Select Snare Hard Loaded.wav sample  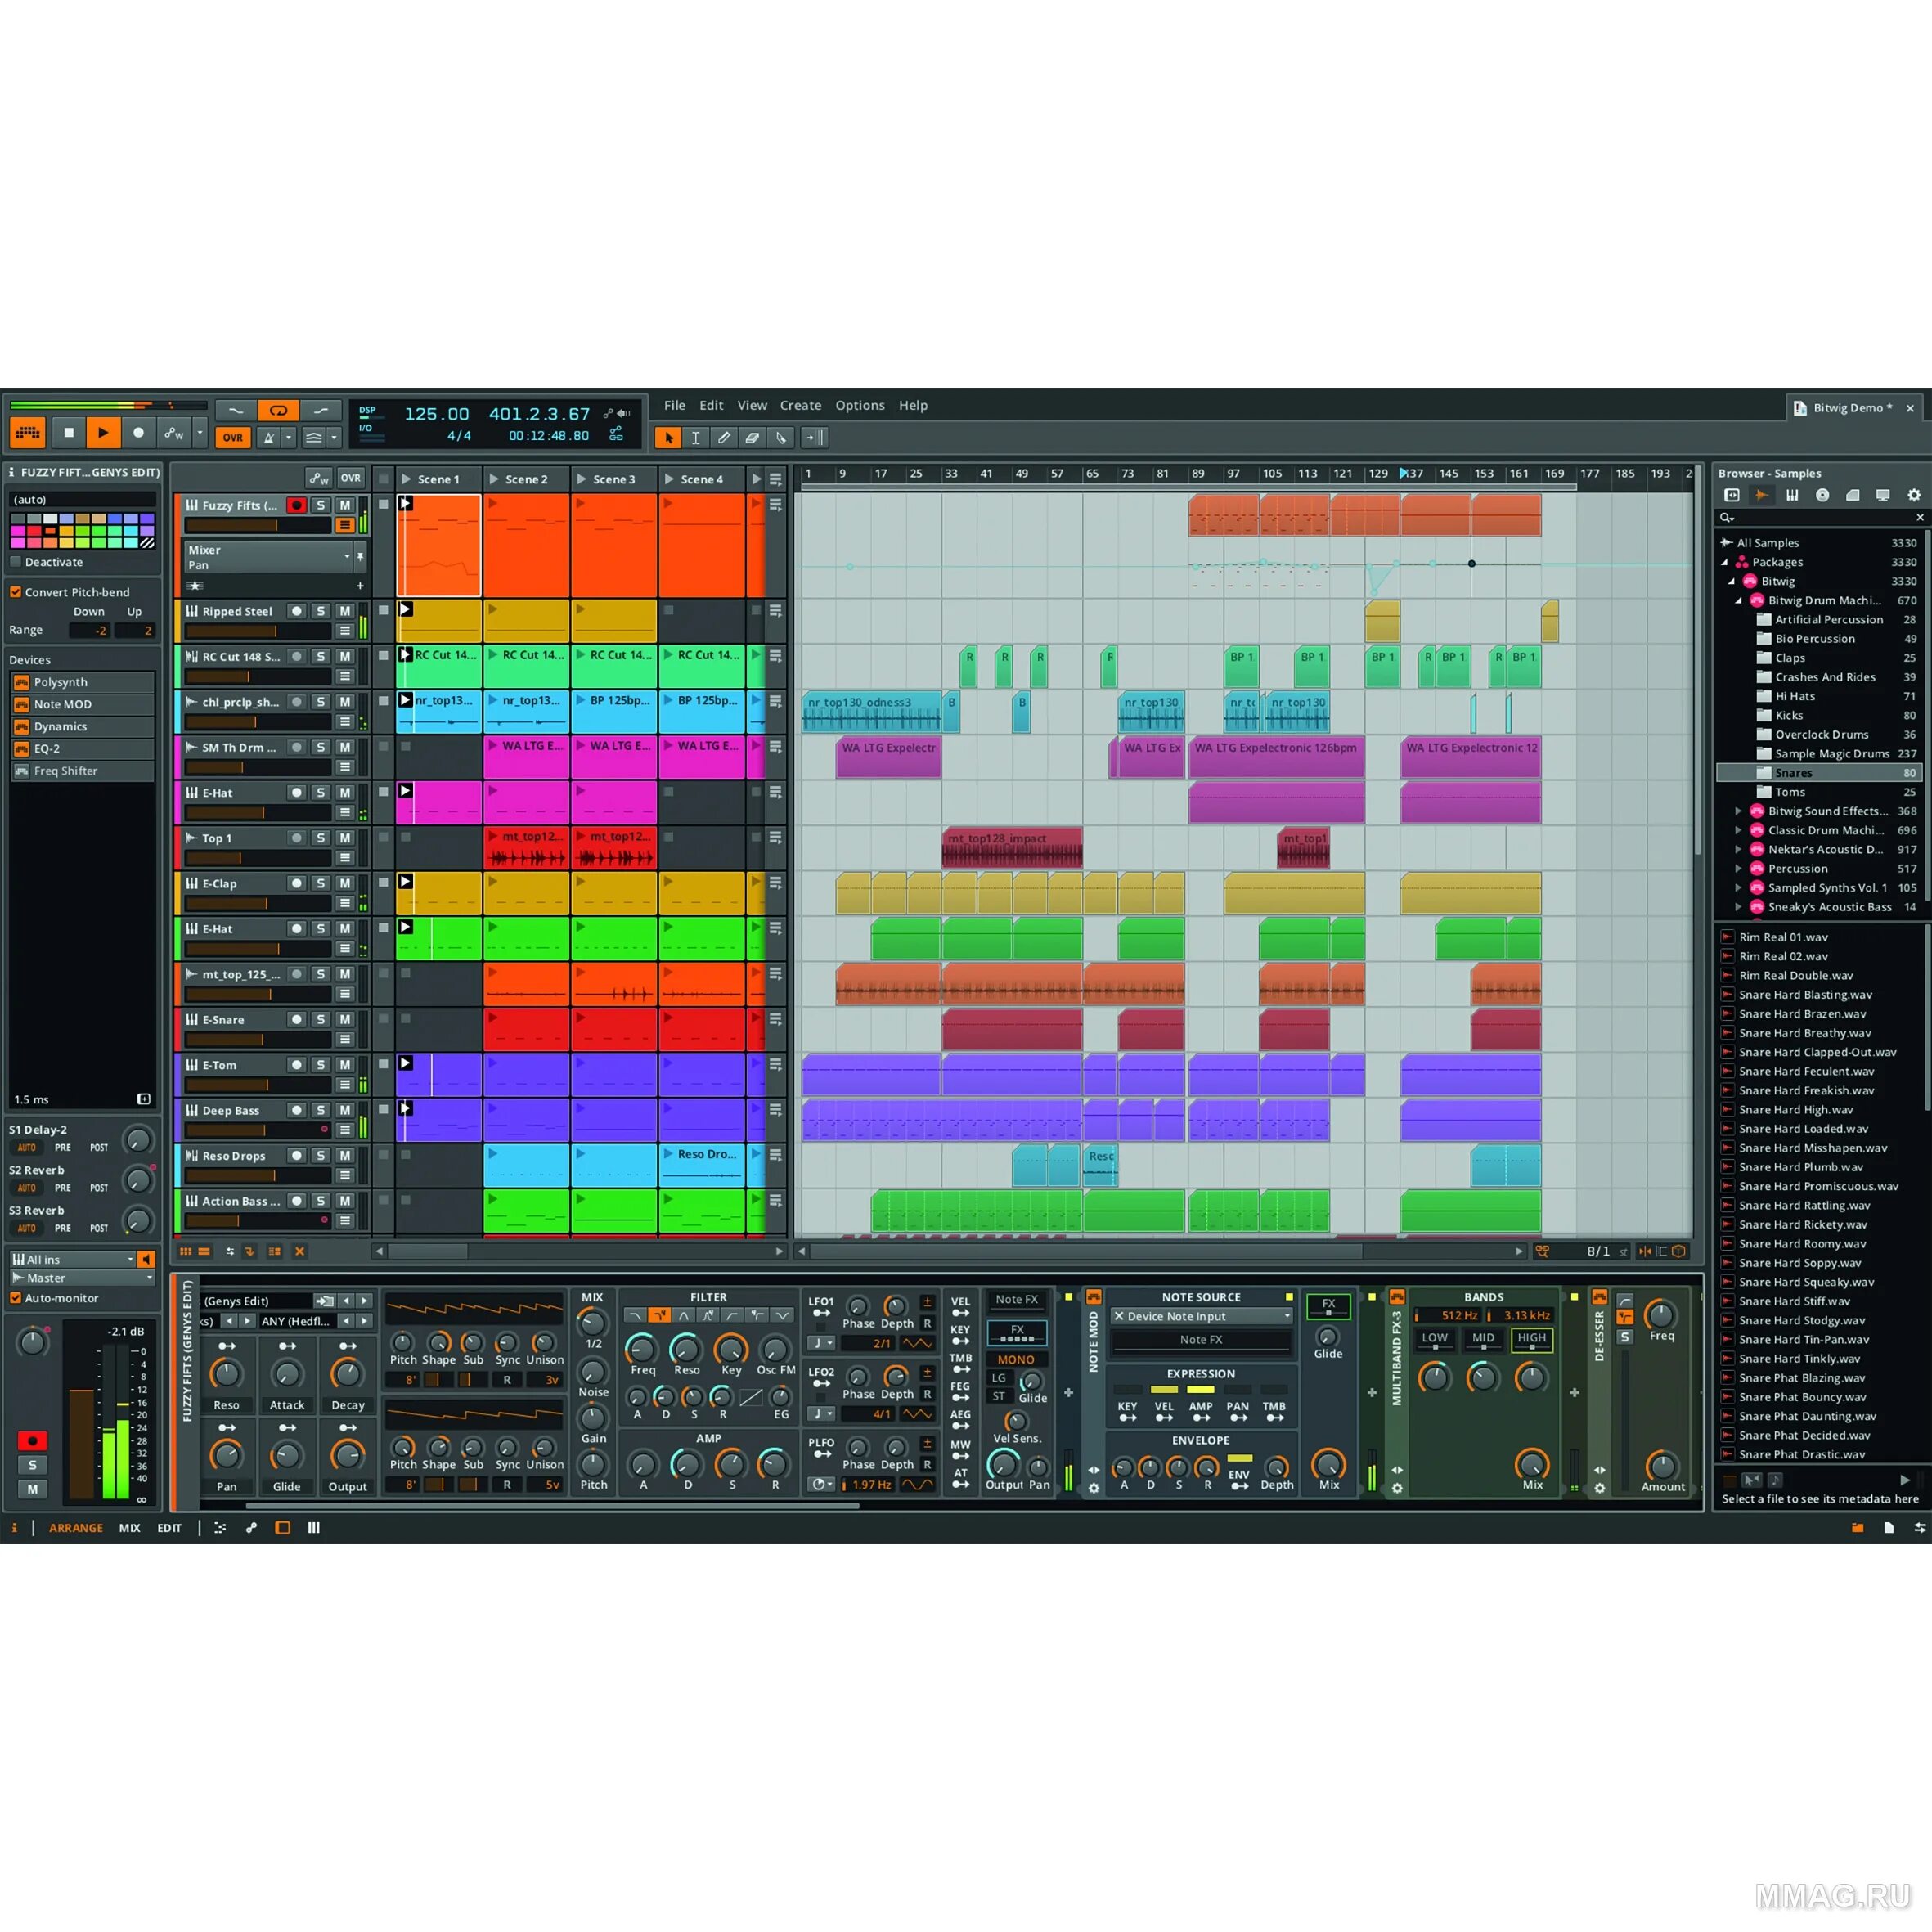tap(1803, 1129)
